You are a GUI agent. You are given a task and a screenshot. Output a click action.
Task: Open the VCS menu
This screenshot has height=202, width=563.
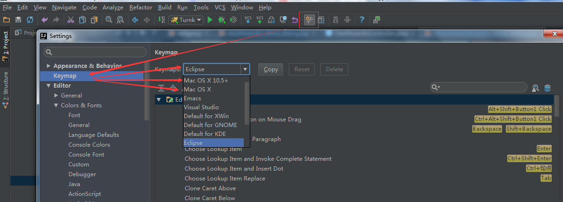pos(220,7)
